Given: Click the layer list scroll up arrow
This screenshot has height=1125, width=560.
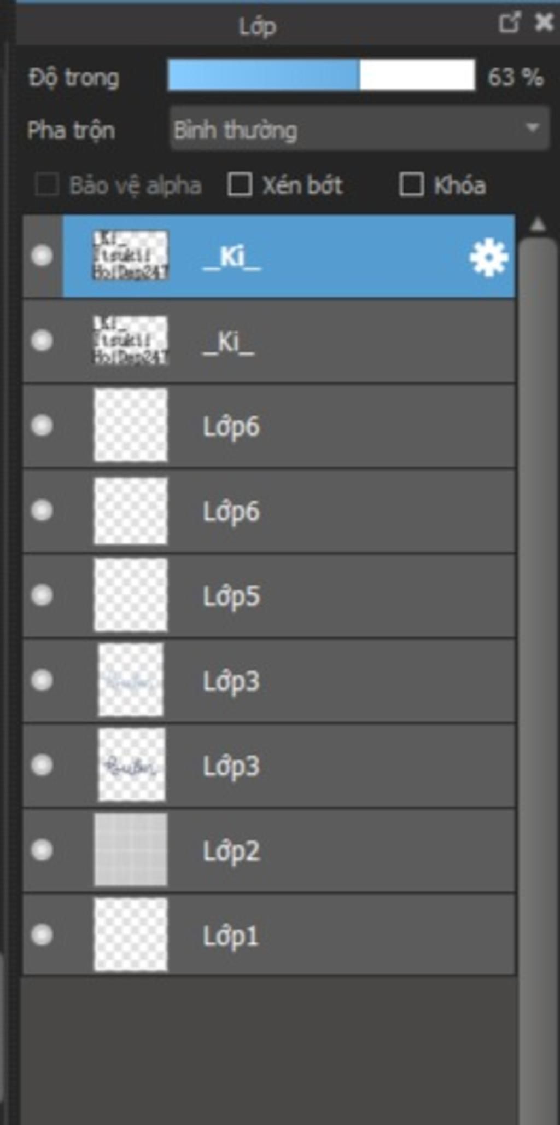Looking at the screenshot, I should point(538,224).
